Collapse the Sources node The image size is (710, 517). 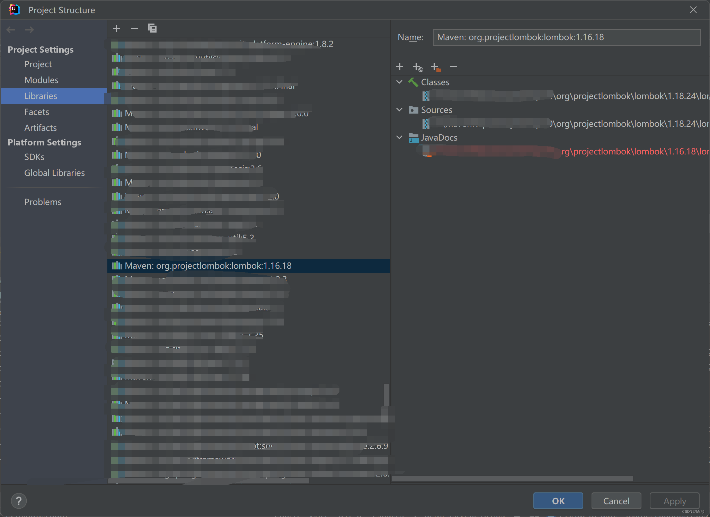[399, 110]
